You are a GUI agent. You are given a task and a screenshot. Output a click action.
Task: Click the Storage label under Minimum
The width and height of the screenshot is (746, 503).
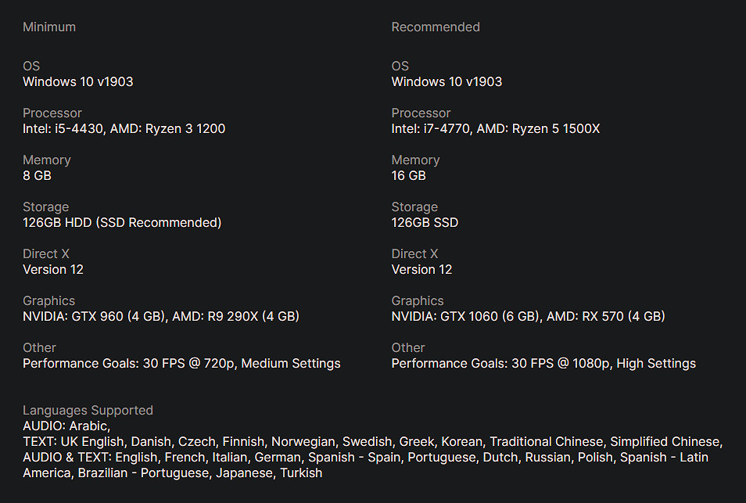pos(45,207)
